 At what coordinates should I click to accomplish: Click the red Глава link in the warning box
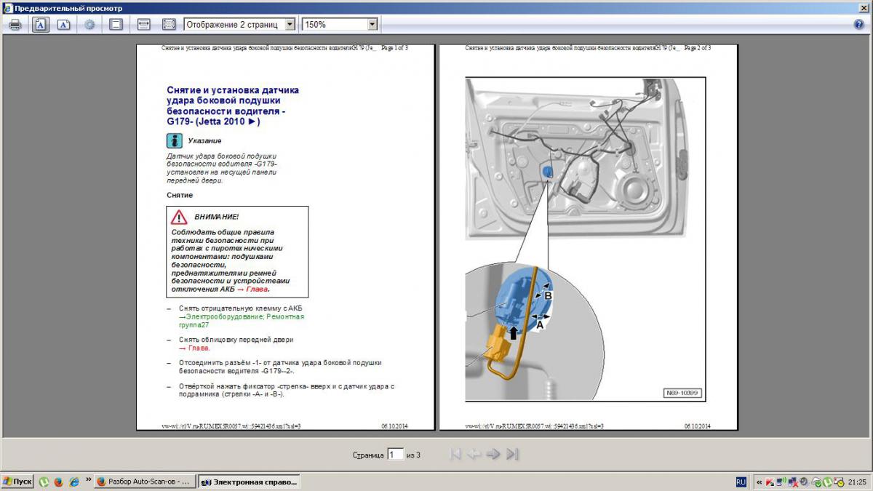click(258, 289)
